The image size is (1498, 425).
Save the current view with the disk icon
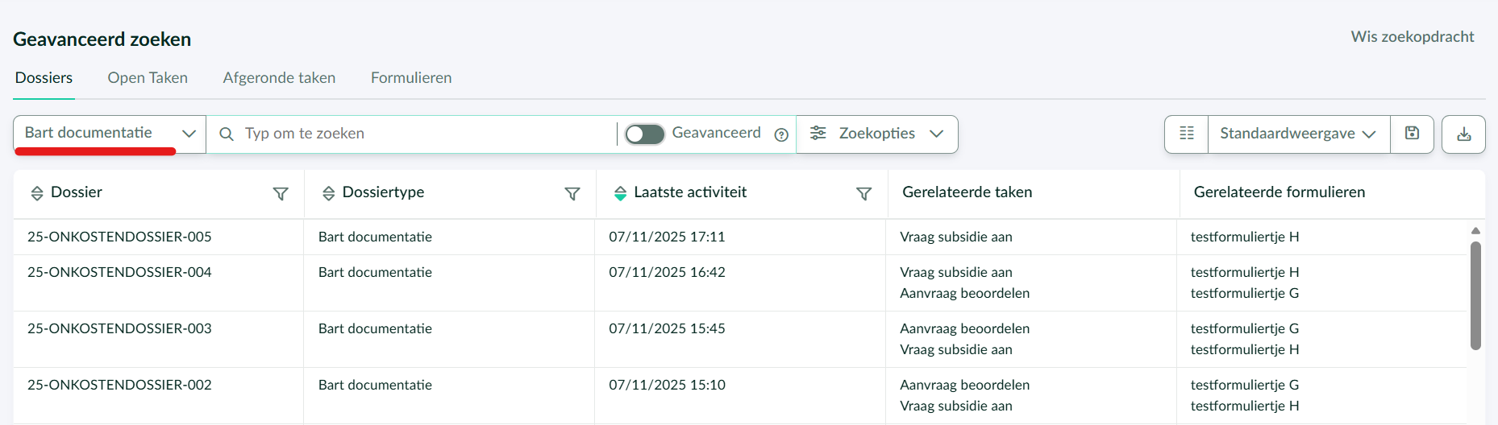click(x=1412, y=134)
